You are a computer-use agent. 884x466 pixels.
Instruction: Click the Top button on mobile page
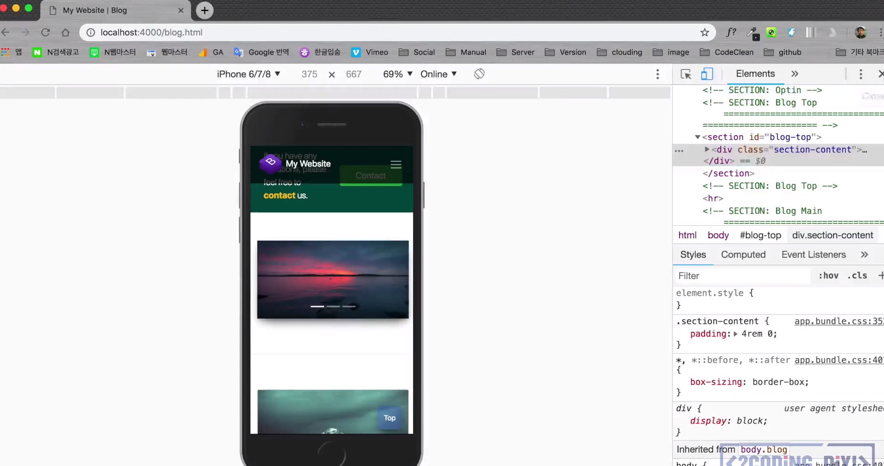[x=389, y=418]
